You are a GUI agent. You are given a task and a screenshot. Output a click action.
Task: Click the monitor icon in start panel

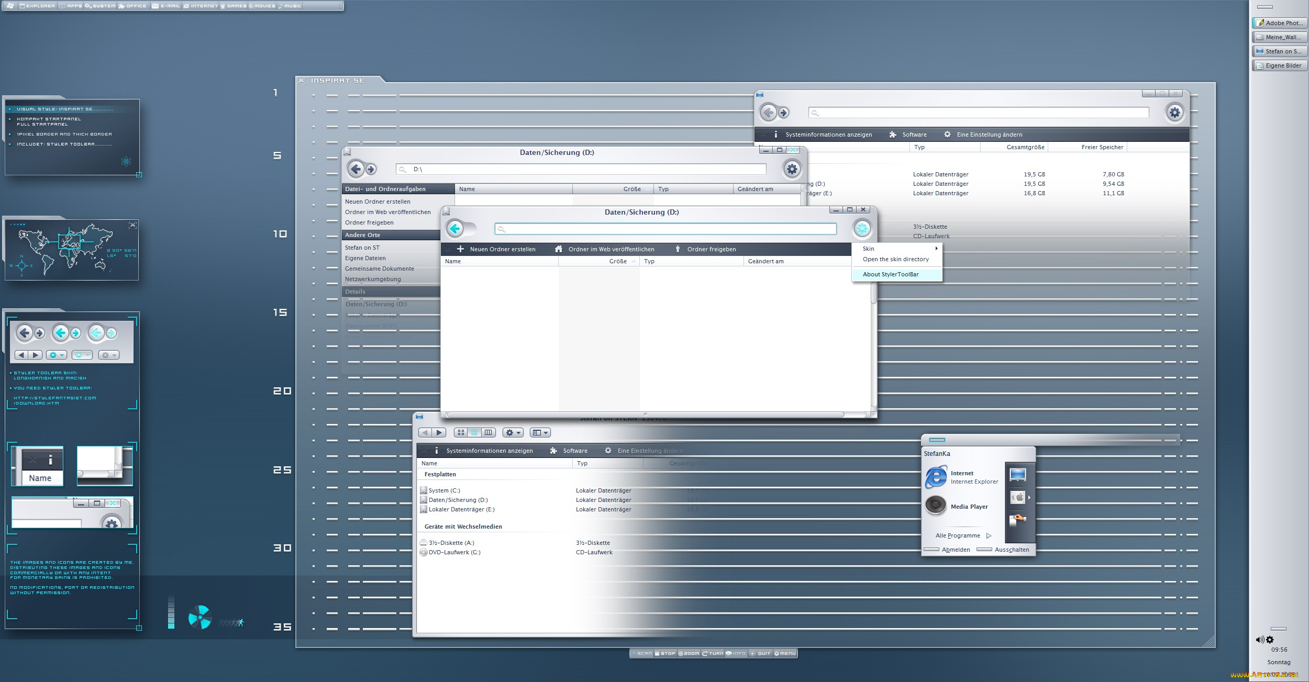click(1017, 475)
